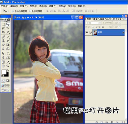Open the 滤镜 menu
Screen dimensions: 128x124
coord(52,6)
